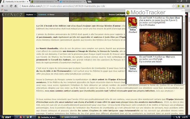This screenshot has height=119, width=190.
Task: Open the Apps shortcut in bookmarks bar
Action: click(x=4, y=10)
